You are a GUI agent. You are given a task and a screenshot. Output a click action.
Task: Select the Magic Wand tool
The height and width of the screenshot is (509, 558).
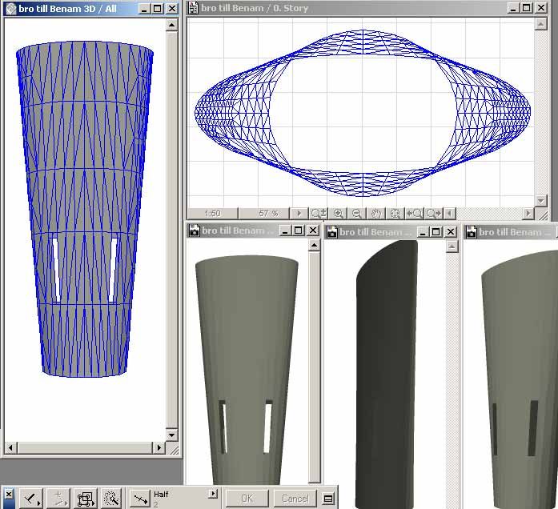pyautogui.click(x=112, y=499)
